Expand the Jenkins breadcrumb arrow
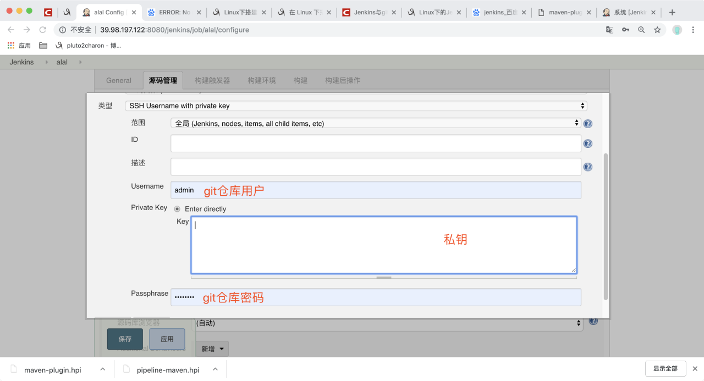This screenshot has height=381, width=704. coord(46,62)
